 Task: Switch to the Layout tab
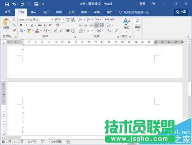pos(59,12)
